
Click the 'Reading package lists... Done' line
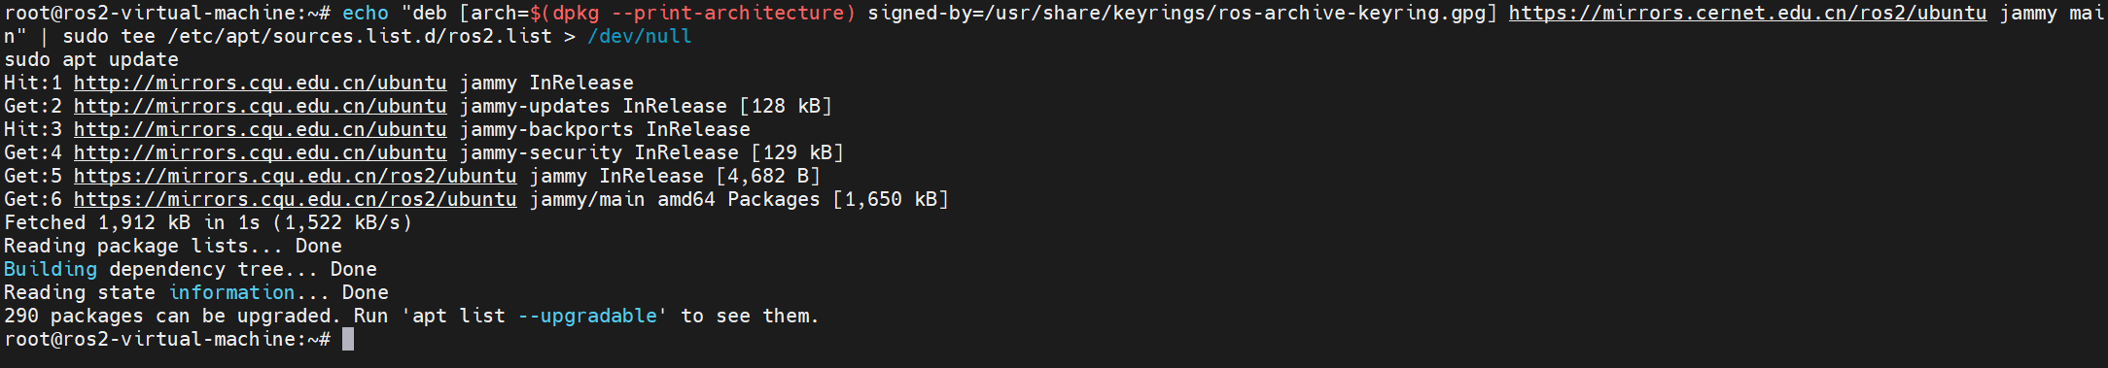click(x=173, y=247)
